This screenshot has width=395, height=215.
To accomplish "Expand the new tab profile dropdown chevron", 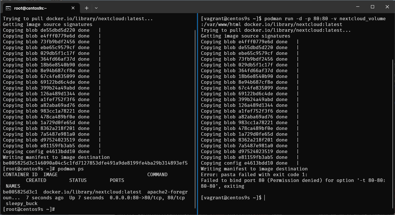I will click(x=96, y=8).
